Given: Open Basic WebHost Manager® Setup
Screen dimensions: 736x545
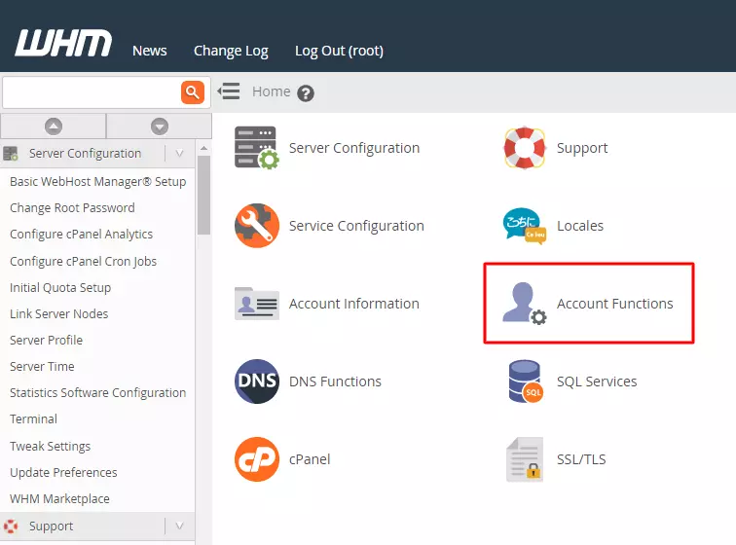Looking at the screenshot, I should [98, 182].
